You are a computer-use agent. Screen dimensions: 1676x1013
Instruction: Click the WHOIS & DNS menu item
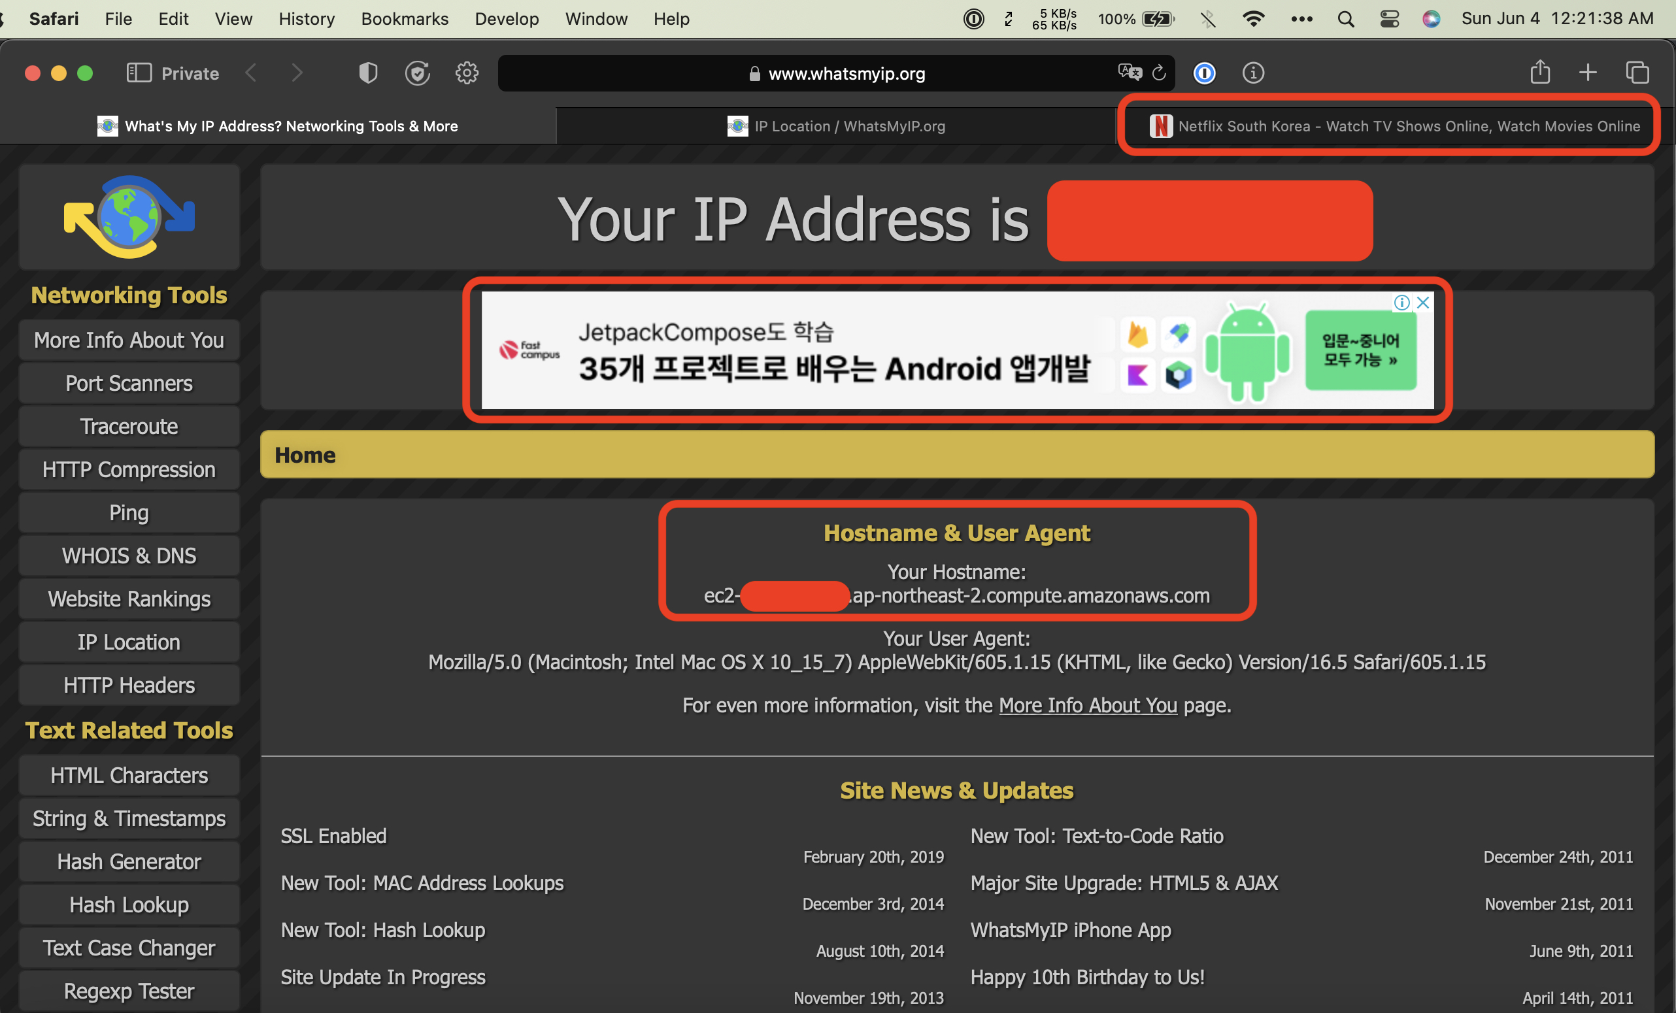[128, 556]
